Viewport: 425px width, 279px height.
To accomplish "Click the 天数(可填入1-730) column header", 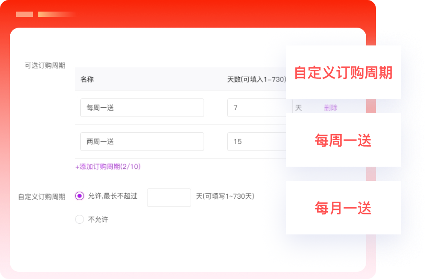I will click(x=257, y=79).
